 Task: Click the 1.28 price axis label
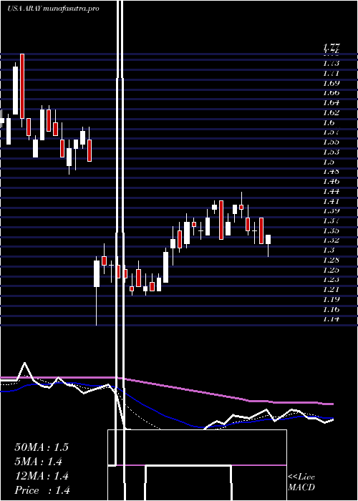pos(331,260)
